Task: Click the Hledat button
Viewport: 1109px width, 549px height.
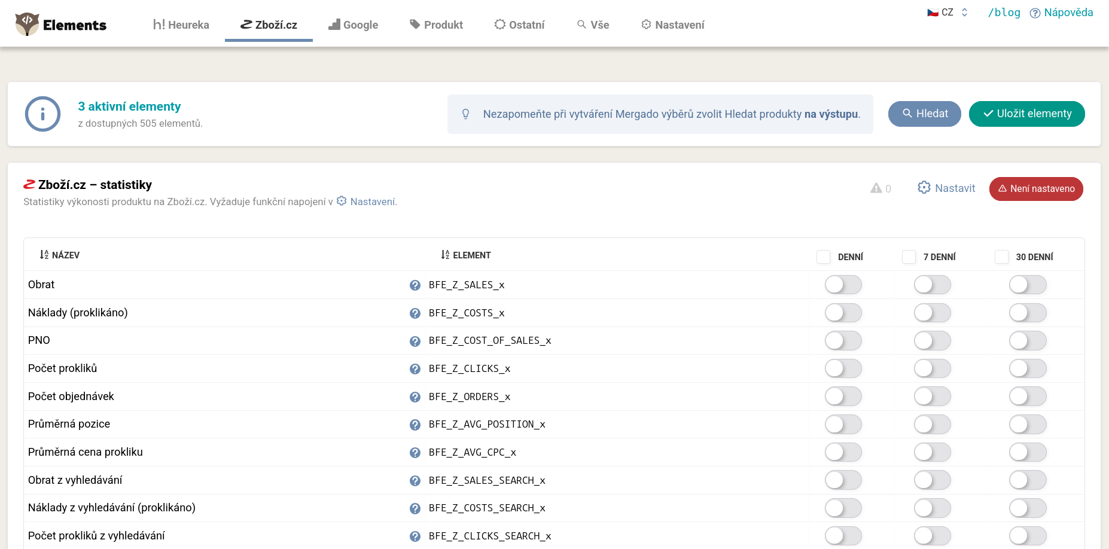Action: [x=925, y=114]
